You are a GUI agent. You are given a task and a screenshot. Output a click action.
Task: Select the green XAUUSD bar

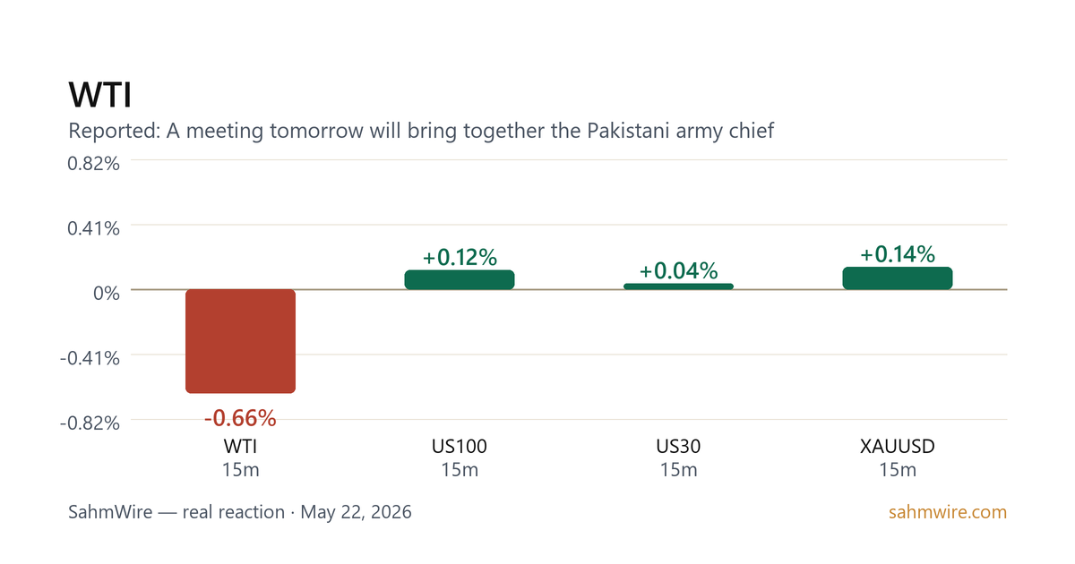[898, 278]
